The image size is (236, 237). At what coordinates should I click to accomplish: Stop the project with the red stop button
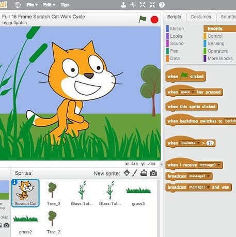click(x=154, y=20)
